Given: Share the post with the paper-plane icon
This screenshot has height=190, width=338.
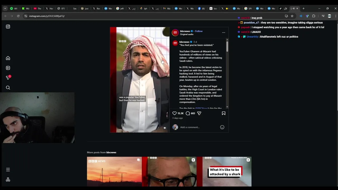Looking at the screenshot, I should click(199, 113).
